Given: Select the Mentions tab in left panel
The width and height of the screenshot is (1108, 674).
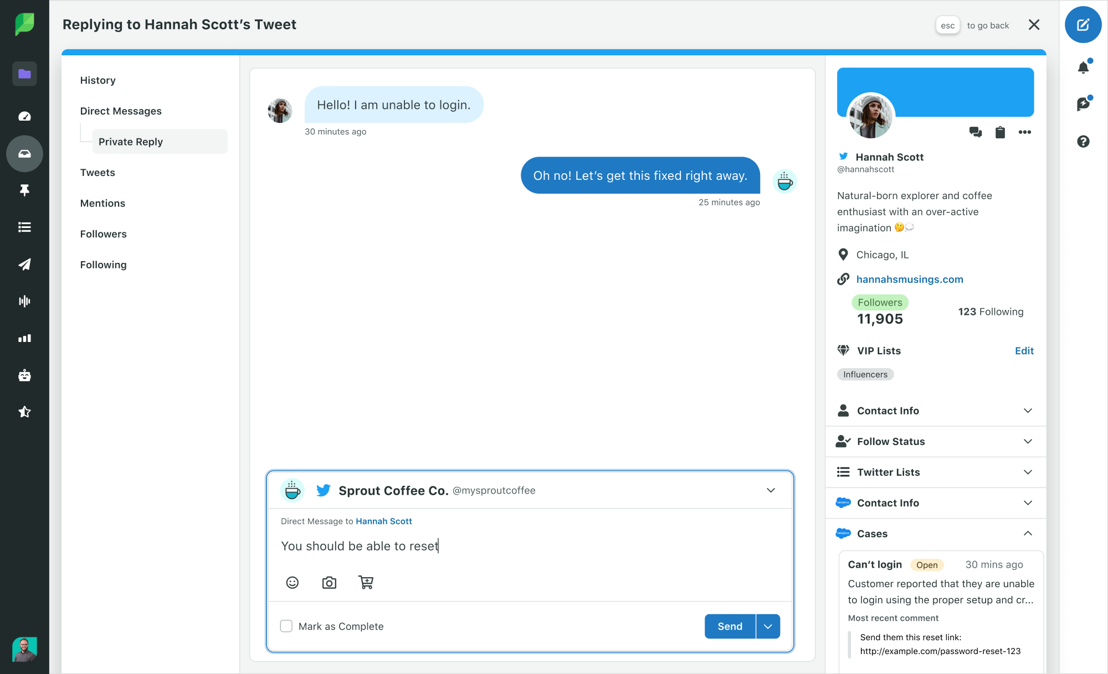Looking at the screenshot, I should point(102,203).
